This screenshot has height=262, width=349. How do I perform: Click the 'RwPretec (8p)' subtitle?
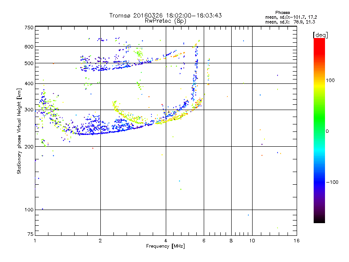[165, 21]
